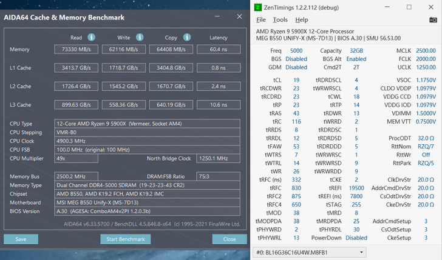Click the Copy info icon in AIDA64
This screenshot has width=442, height=260.
tap(187, 37)
